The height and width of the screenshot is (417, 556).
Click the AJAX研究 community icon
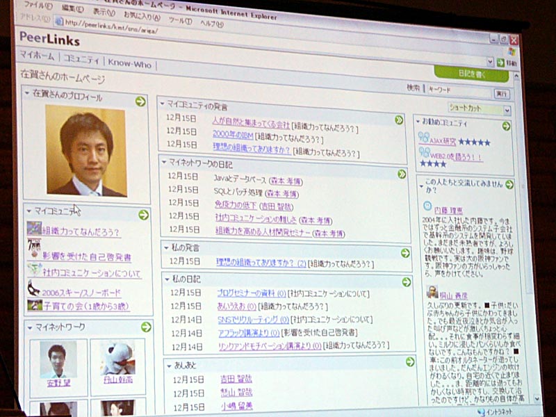tap(424, 138)
